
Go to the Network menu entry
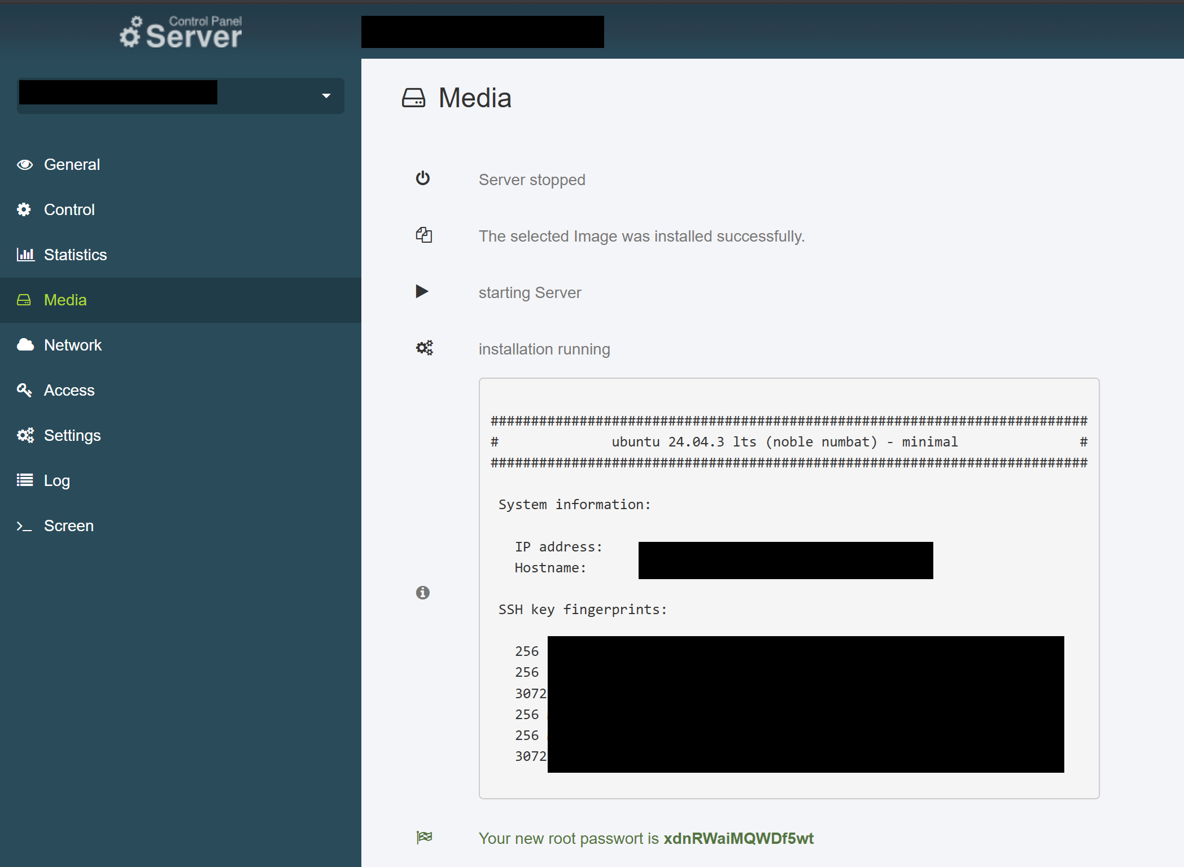pyautogui.click(x=73, y=345)
